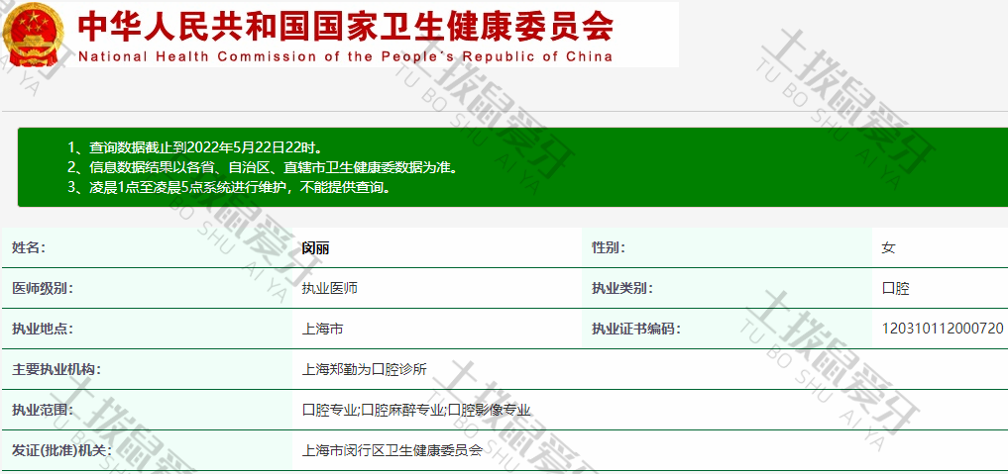Viewport: 1008px width, 474px height.
Task: Select notice line 查询数据截止到2022年5月22日22时
Action: coord(195,148)
